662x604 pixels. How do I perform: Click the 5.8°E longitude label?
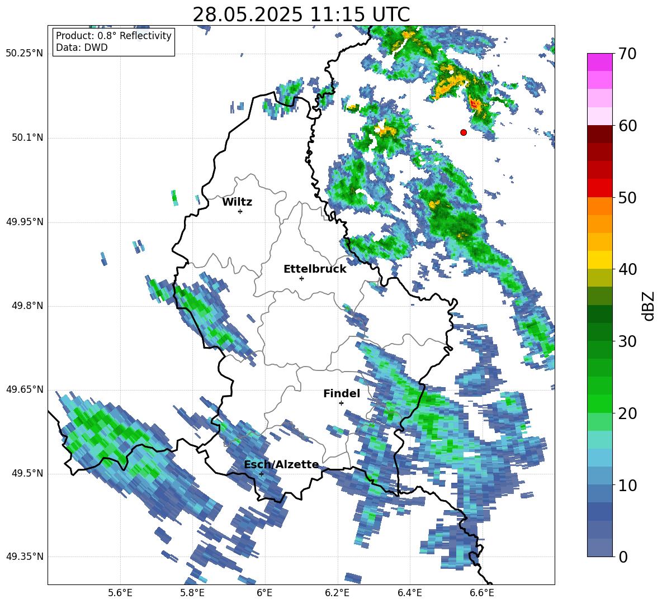coord(192,593)
